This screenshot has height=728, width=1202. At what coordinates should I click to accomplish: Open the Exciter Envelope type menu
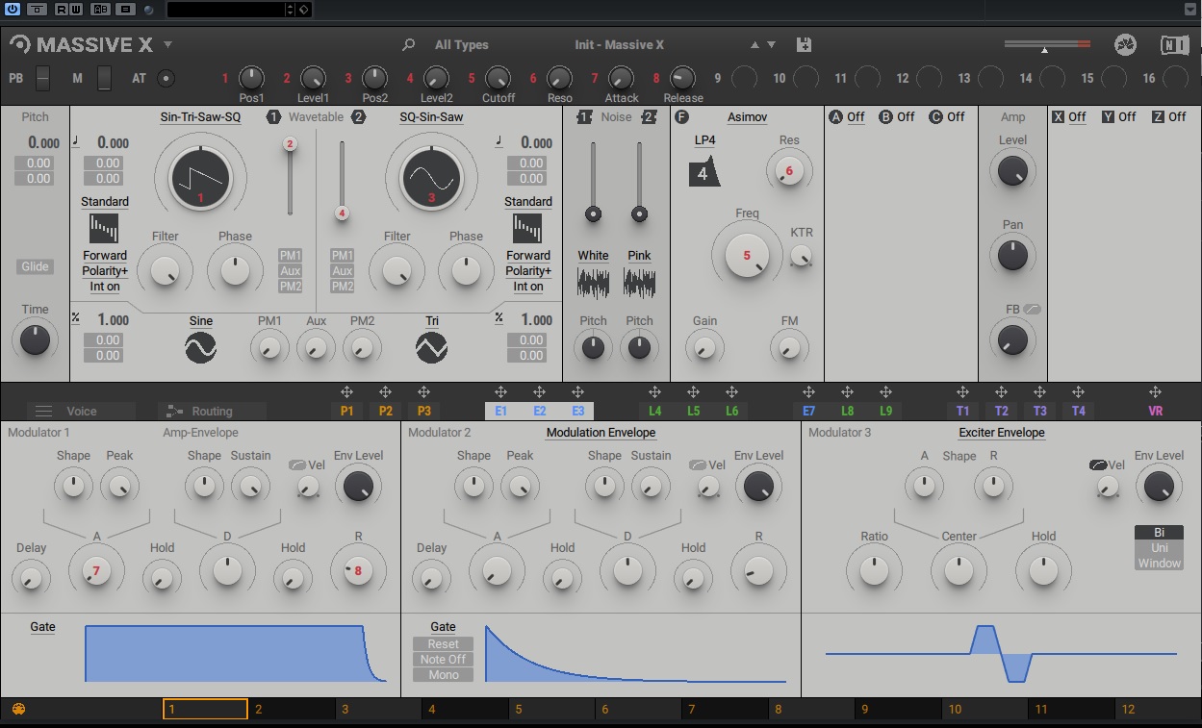click(x=1001, y=433)
